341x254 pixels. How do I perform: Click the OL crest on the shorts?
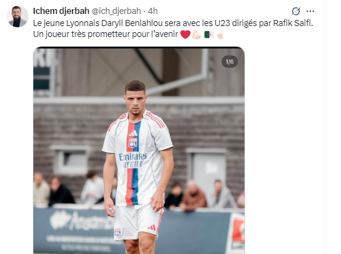click(118, 232)
